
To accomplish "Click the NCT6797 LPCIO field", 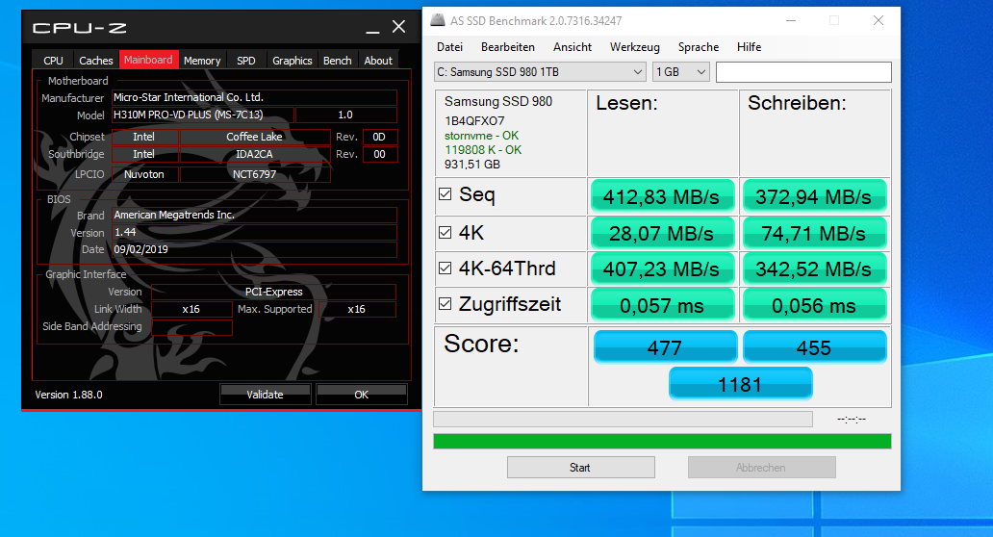I will (x=255, y=174).
